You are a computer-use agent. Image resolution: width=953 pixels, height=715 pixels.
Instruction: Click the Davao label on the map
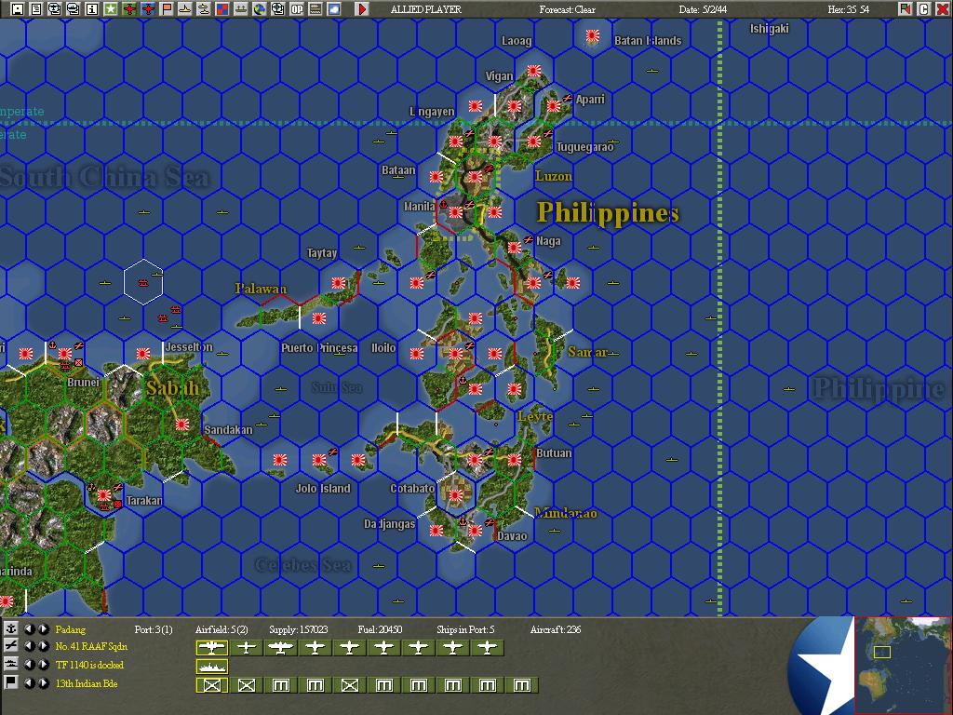pos(513,535)
